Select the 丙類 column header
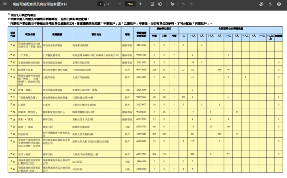Screen dimensions: 287x178 [174, 36]
